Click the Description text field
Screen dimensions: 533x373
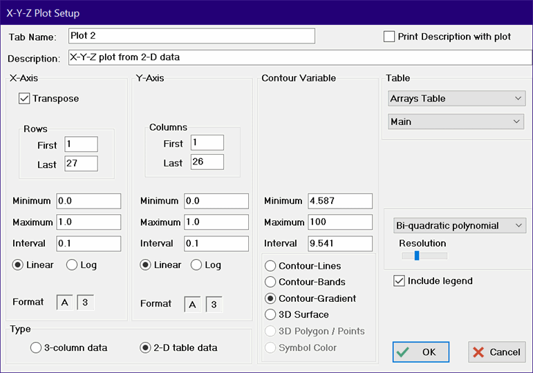292,58
